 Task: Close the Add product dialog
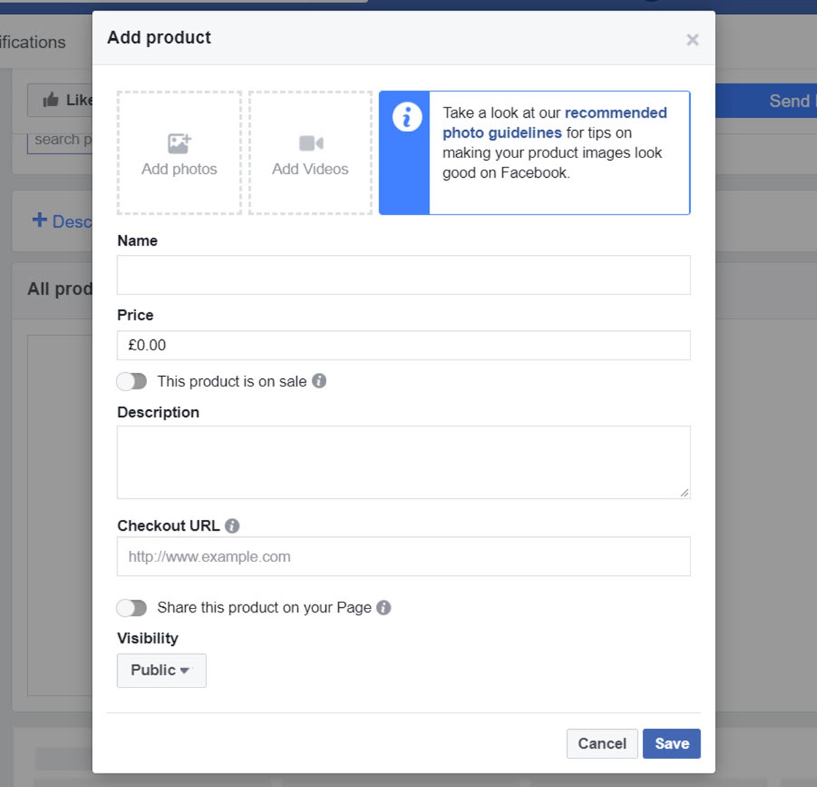[692, 40]
